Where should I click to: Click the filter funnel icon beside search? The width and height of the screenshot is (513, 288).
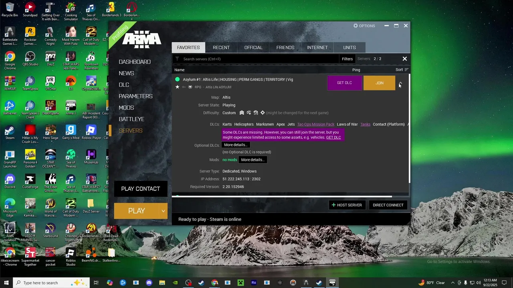177,59
